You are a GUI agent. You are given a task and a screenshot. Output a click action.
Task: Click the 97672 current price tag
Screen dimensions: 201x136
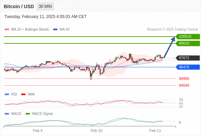click(x=188, y=58)
